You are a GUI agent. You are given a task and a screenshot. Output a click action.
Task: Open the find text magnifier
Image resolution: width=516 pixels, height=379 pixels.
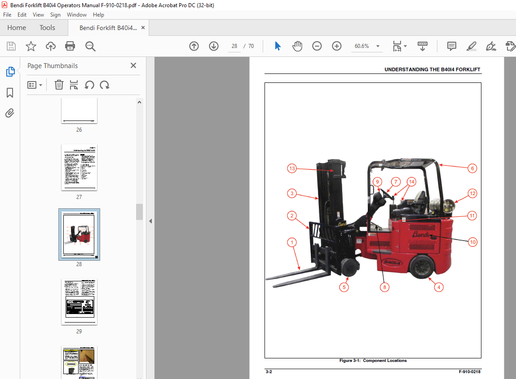90,46
